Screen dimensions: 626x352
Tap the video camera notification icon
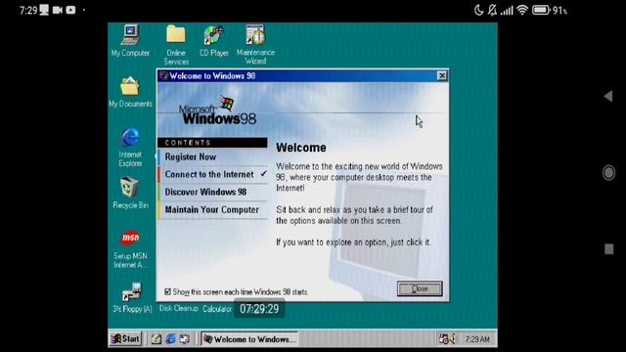pos(58,10)
